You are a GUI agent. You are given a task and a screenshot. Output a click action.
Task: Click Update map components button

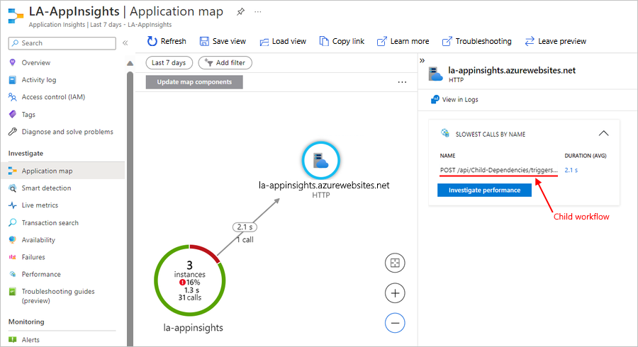click(194, 82)
